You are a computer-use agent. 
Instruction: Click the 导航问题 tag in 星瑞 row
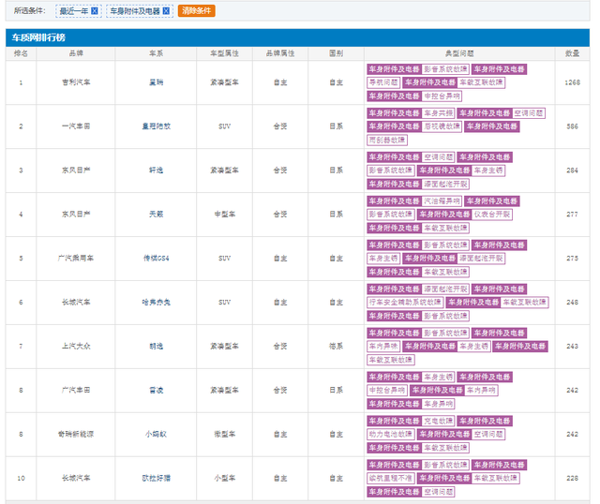coord(383,82)
